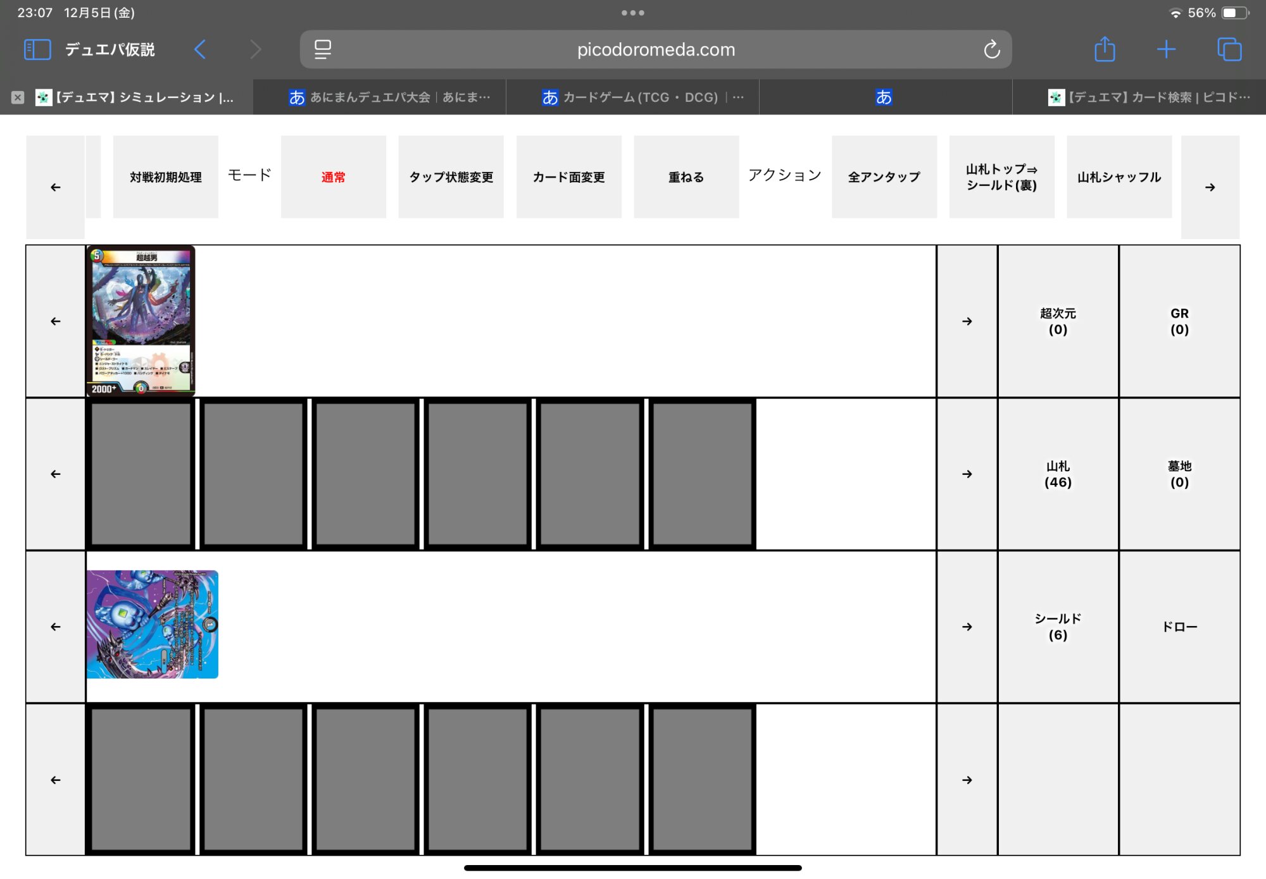Open the tab overview icon
Screen dimensions: 1266x879
[x=1229, y=49]
